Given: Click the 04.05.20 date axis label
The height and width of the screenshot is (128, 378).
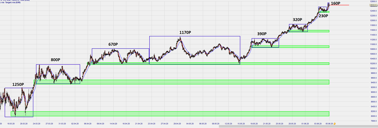Looking at the screenshot, I should (190, 124).
